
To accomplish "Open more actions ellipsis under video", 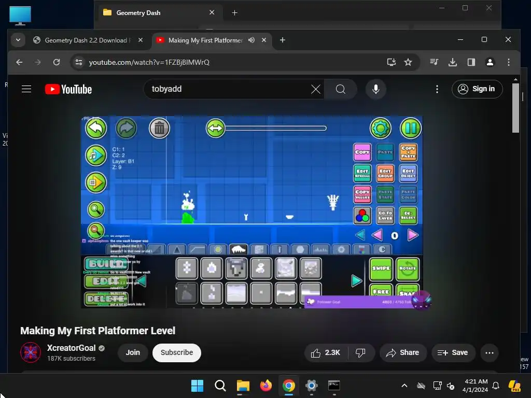I will point(490,352).
